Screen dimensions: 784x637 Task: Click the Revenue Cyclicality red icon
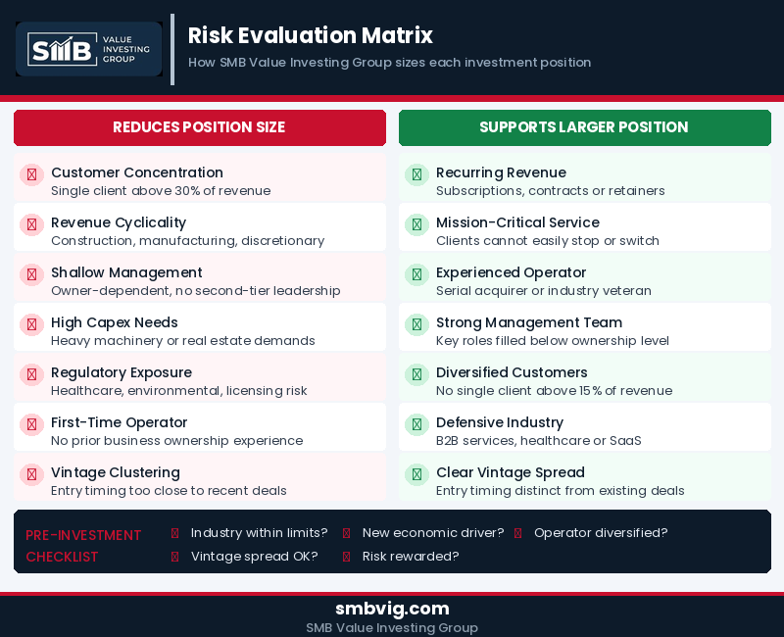[31, 224]
